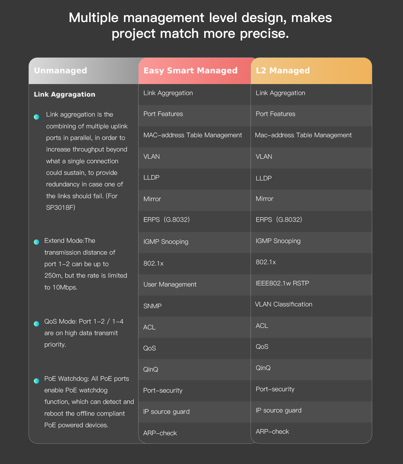This screenshot has height=464, width=403.
Task: Click the teal bullet beside Link aggregation description
Action: click(x=36, y=117)
